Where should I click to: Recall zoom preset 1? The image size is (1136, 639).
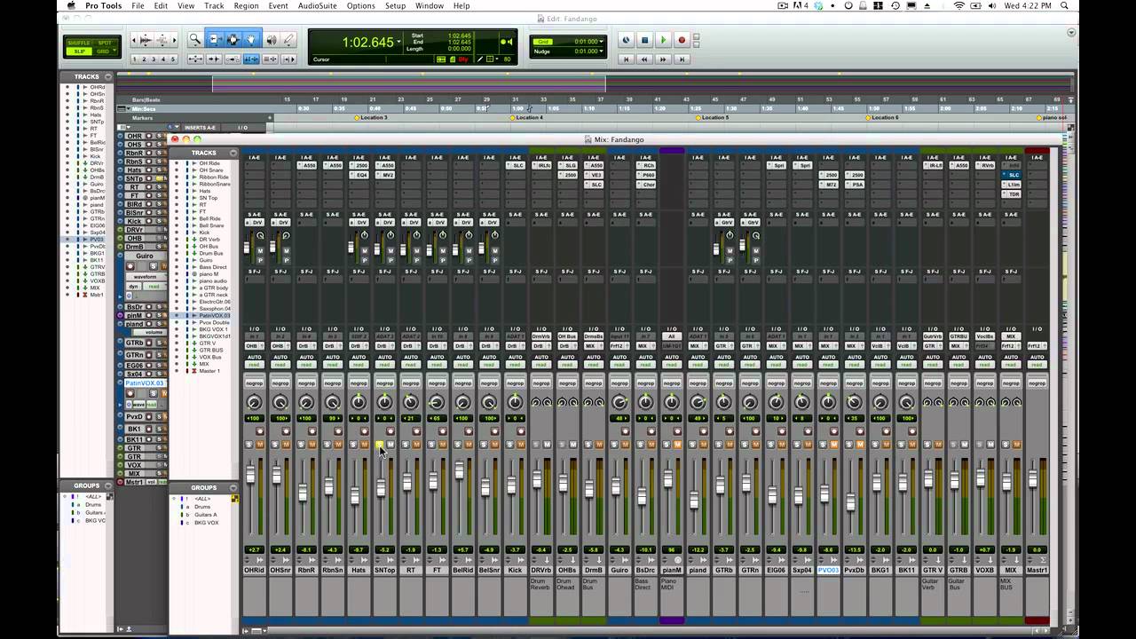[136, 59]
